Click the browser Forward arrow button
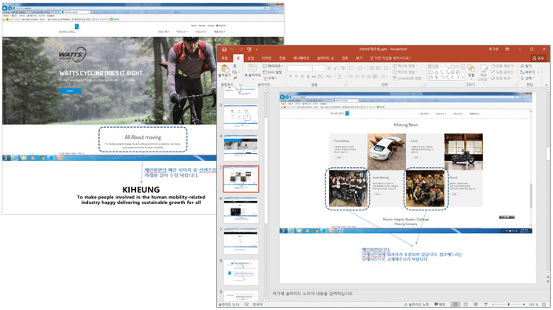The height and width of the screenshot is (310, 553). pyautogui.click(x=10, y=8)
